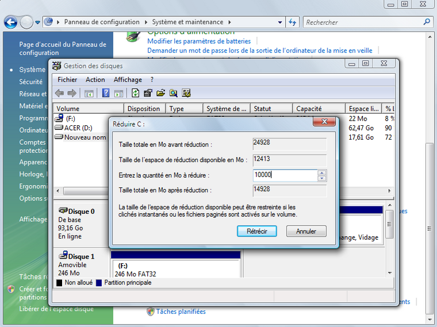Open the Properties icon in toolbar
437x327 pixels.
[148, 93]
